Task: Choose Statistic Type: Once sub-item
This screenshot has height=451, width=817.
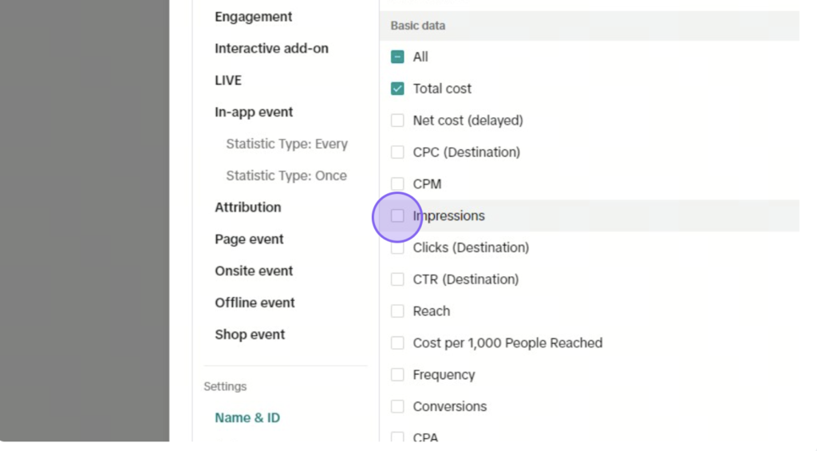Action: (x=286, y=176)
